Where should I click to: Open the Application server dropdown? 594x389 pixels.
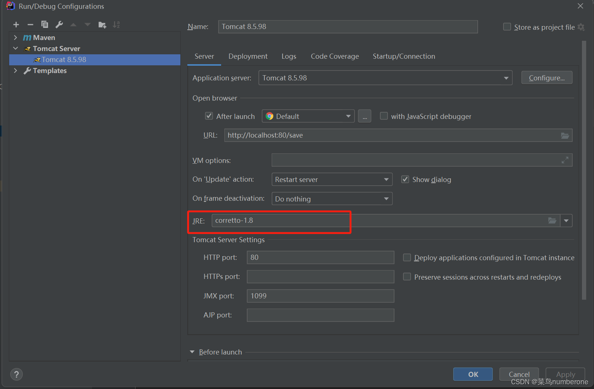pos(385,78)
